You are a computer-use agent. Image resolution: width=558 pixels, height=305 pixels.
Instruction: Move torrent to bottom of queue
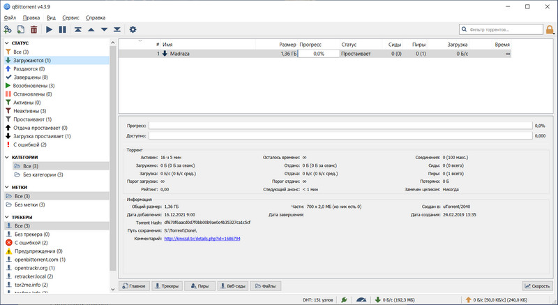(117, 29)
